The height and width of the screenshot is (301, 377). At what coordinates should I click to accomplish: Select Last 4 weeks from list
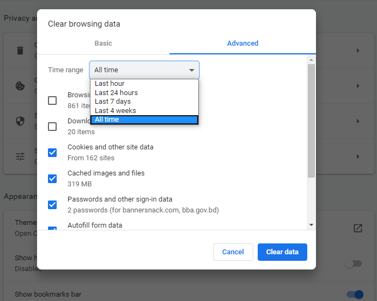115,110
